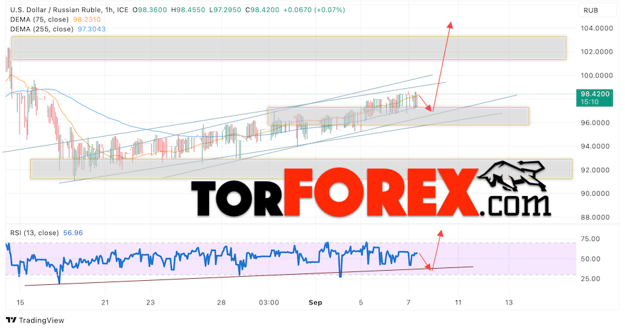Open the RUB currency selector
Viewport: 625px width, 330px height.
(597, 10)
